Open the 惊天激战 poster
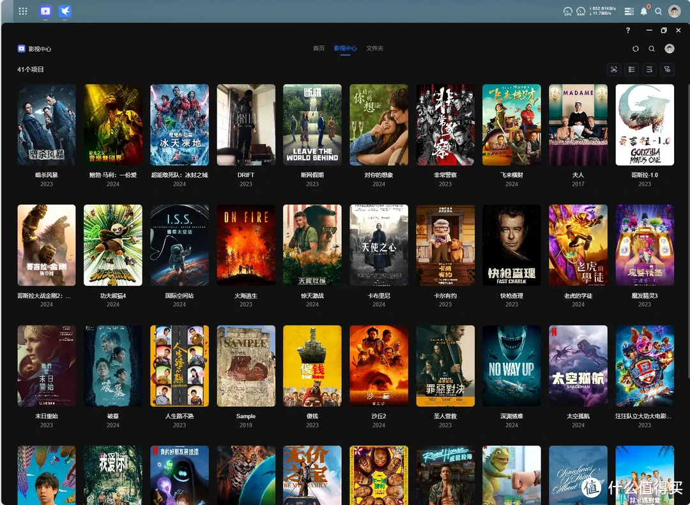690x505 pixels. [312, 245]
